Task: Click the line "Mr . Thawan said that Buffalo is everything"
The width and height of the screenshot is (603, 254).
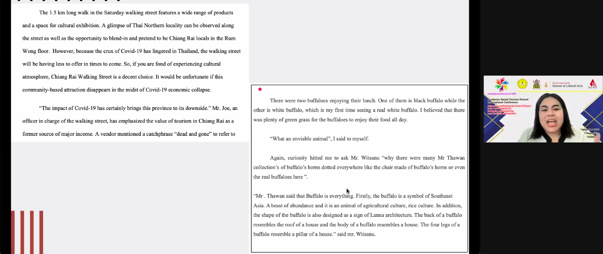Action: (x=353, y=196)
